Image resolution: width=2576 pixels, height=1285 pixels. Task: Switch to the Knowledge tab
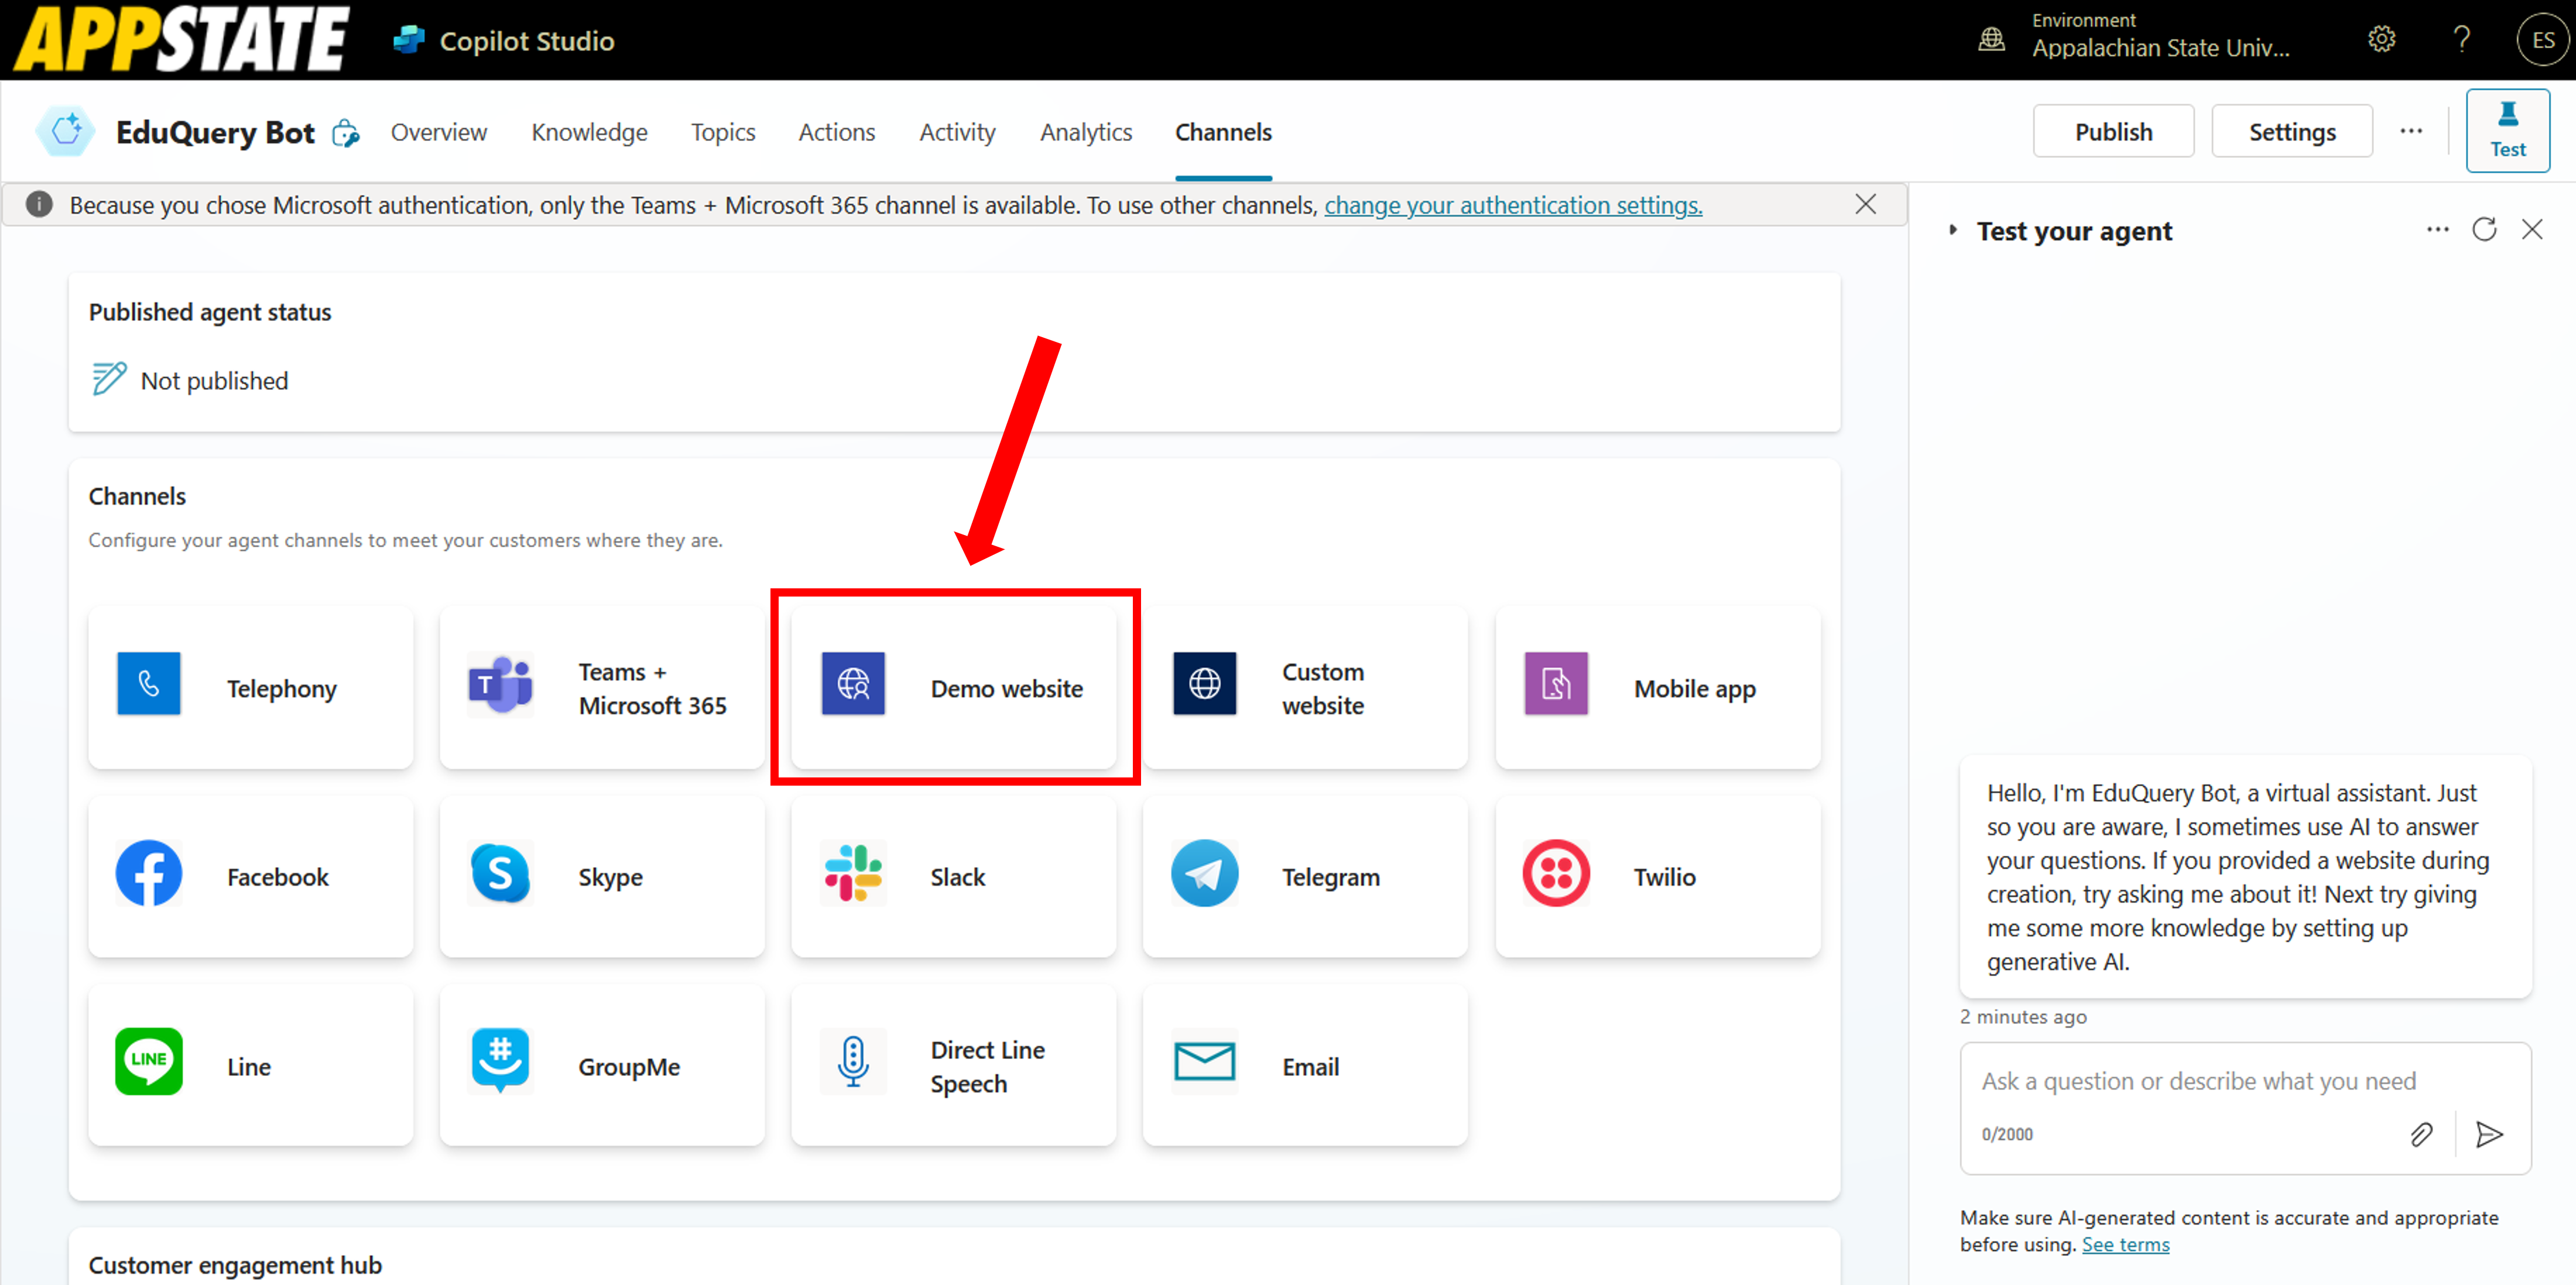pyautogui.click(x=589, y=132)
